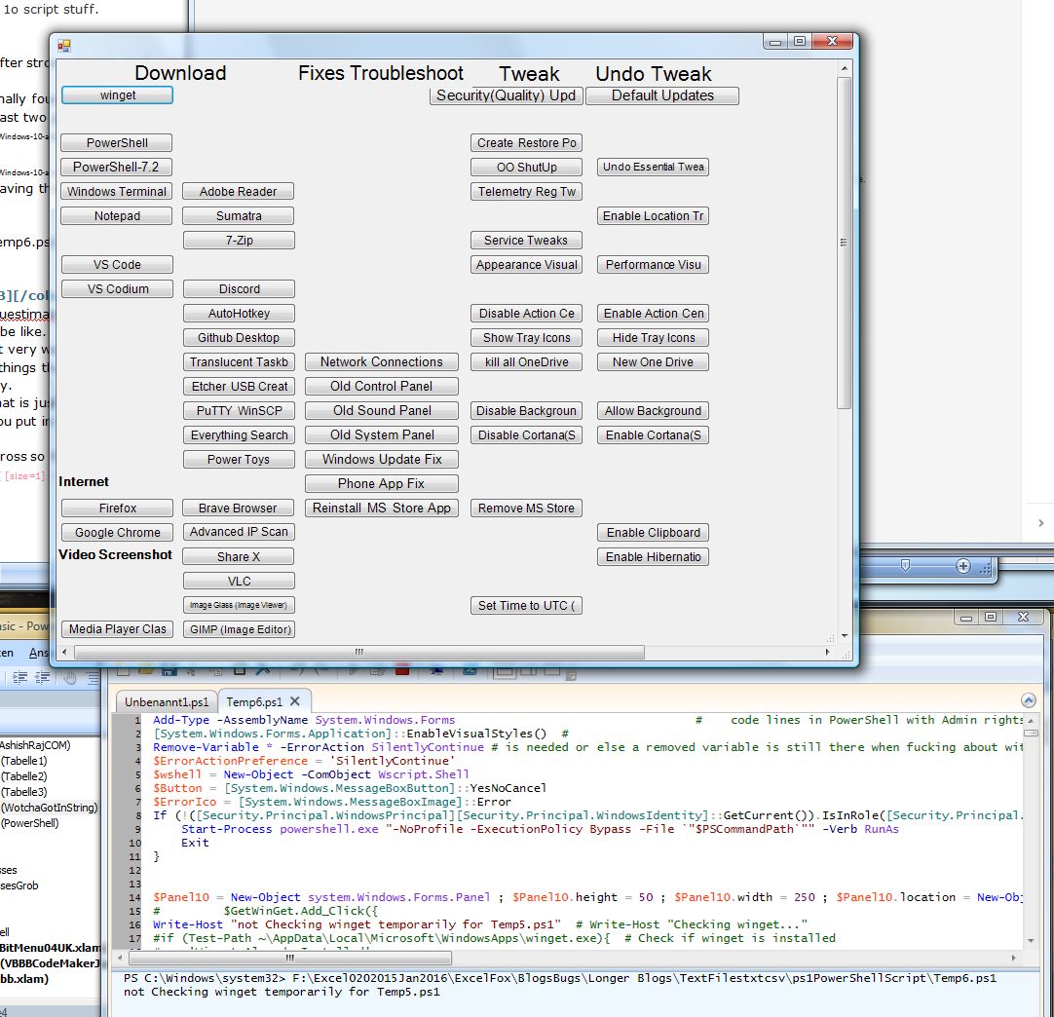Click the Disable Cortana(S button
1054x1017 pixels.
pyautogui.click(x=526, y=434)
